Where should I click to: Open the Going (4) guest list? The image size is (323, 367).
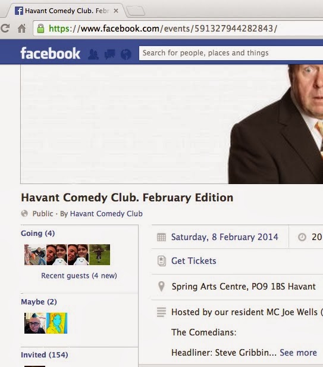[x=38, y=233]
